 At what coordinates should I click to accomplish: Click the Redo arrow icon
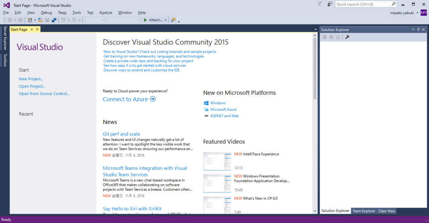click(x=74, y=20)
